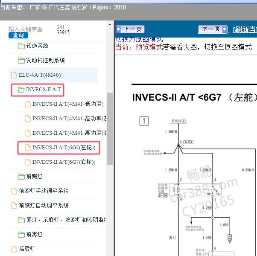
Task: Click file icon beside first 4M41-高功率 entry
Action: pyautogui.click(x=28, y=119)
